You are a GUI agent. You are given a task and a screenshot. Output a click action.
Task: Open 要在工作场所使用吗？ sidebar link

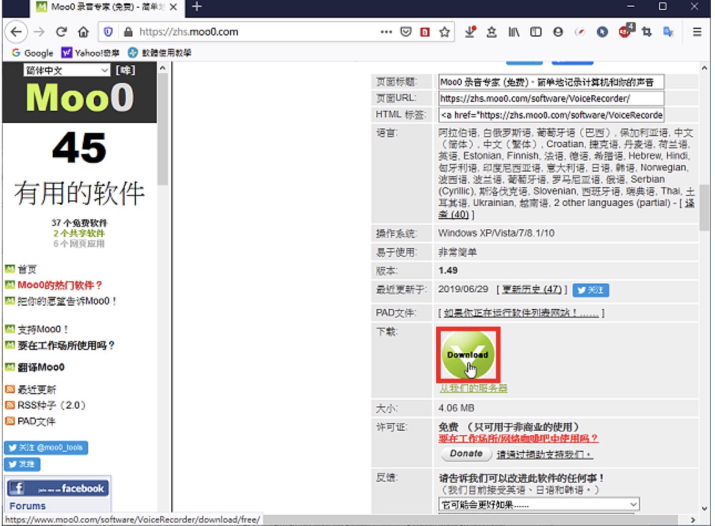pyautogui.click(x=66, y=346)
